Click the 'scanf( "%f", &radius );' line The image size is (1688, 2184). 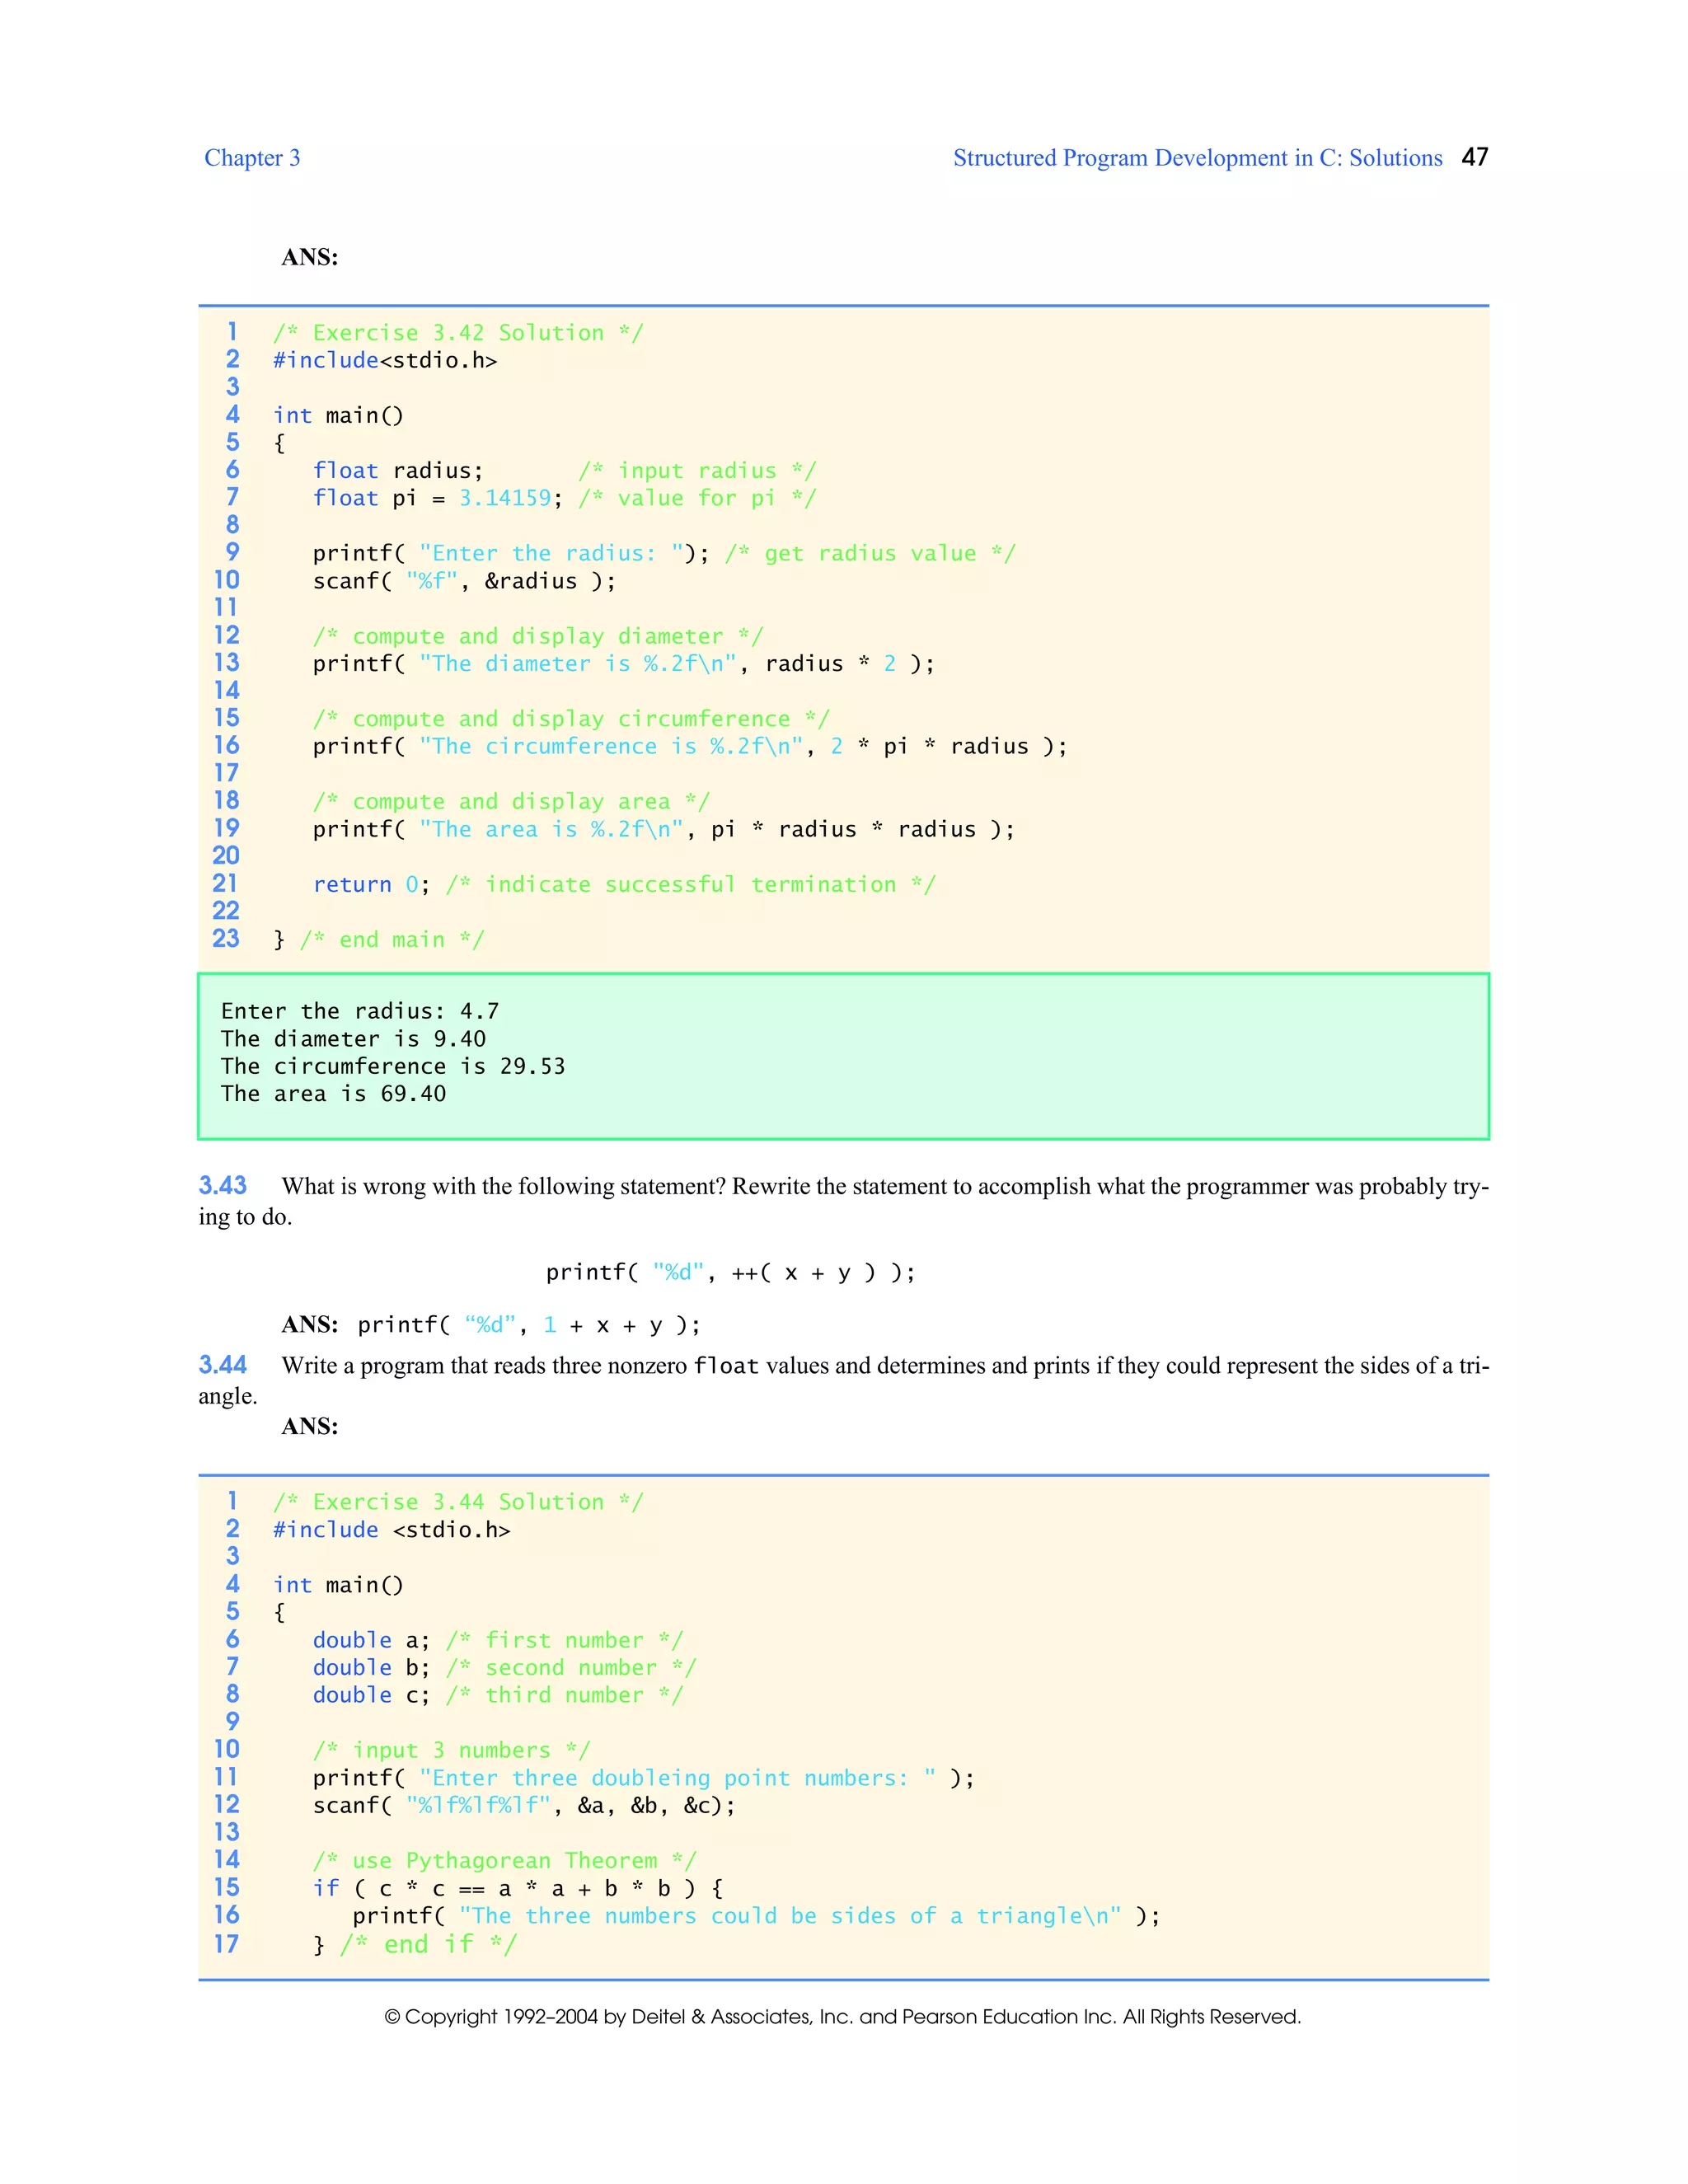tap(464, 581)
